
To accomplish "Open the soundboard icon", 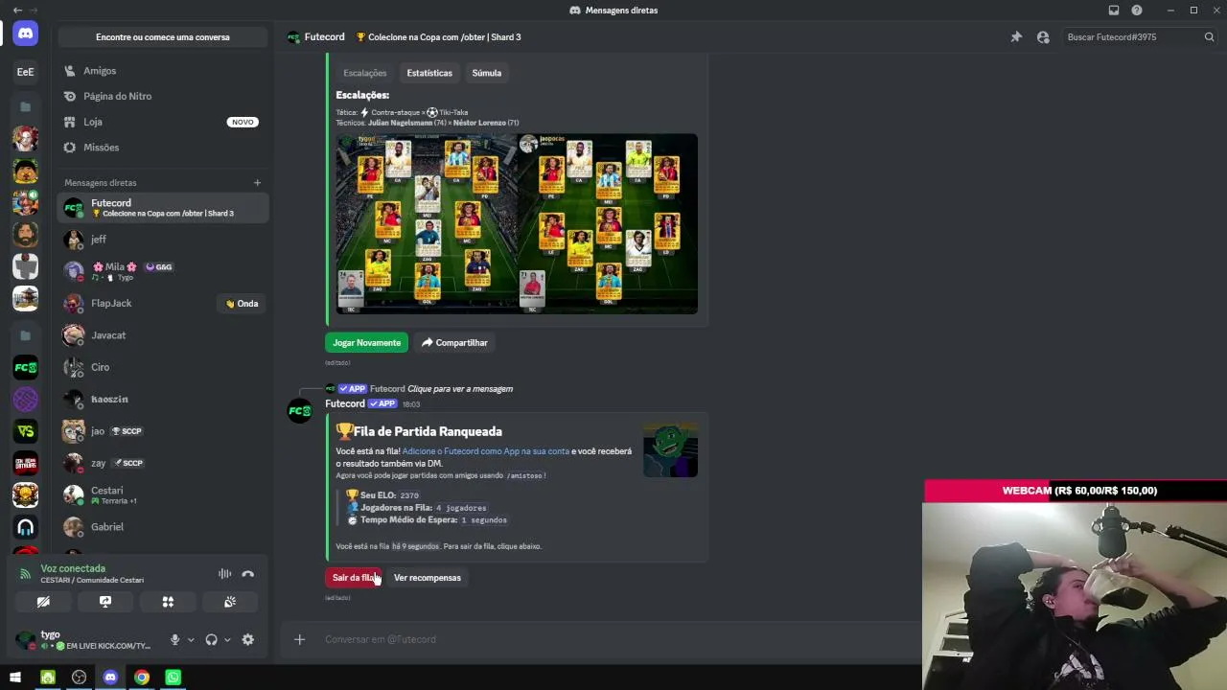I will [230, 602].
